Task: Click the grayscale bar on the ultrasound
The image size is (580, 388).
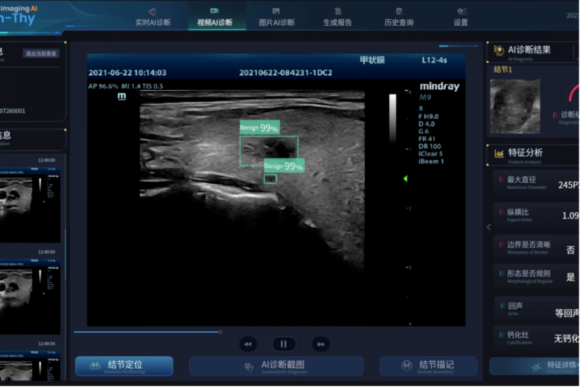Action: 393,118
